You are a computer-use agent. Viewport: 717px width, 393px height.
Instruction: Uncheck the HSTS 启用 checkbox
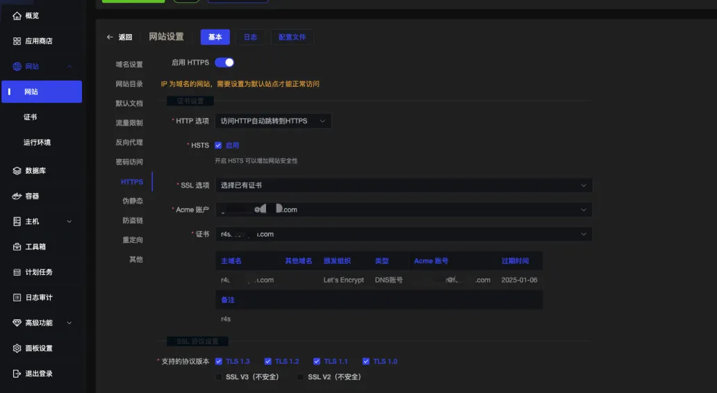pos(219,146)
